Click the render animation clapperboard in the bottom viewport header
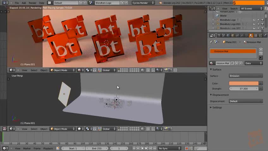This screenshot has width=268, height=151. (x=170, y=129)
